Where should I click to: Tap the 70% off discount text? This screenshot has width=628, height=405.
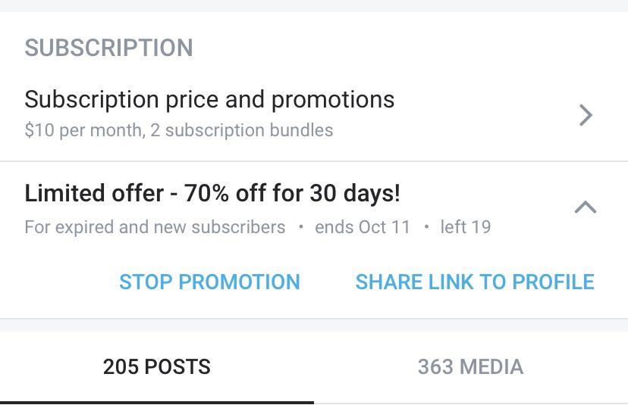225,194
